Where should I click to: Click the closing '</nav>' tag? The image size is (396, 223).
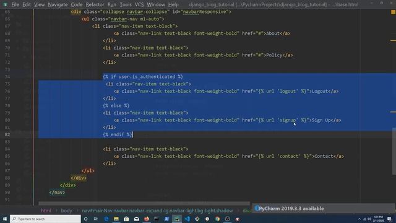click(58, 193)
